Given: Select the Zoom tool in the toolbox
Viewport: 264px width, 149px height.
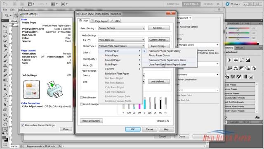Looking at the screenshot, I should pos(5,129).
